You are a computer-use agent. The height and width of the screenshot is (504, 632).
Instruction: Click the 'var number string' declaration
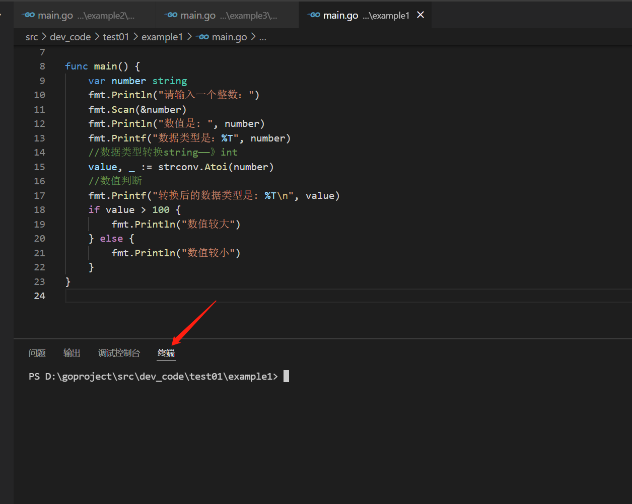(137, 81)
